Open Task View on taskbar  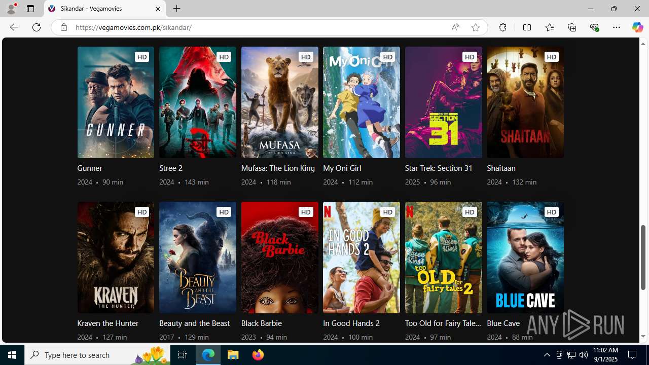(183, 355)
